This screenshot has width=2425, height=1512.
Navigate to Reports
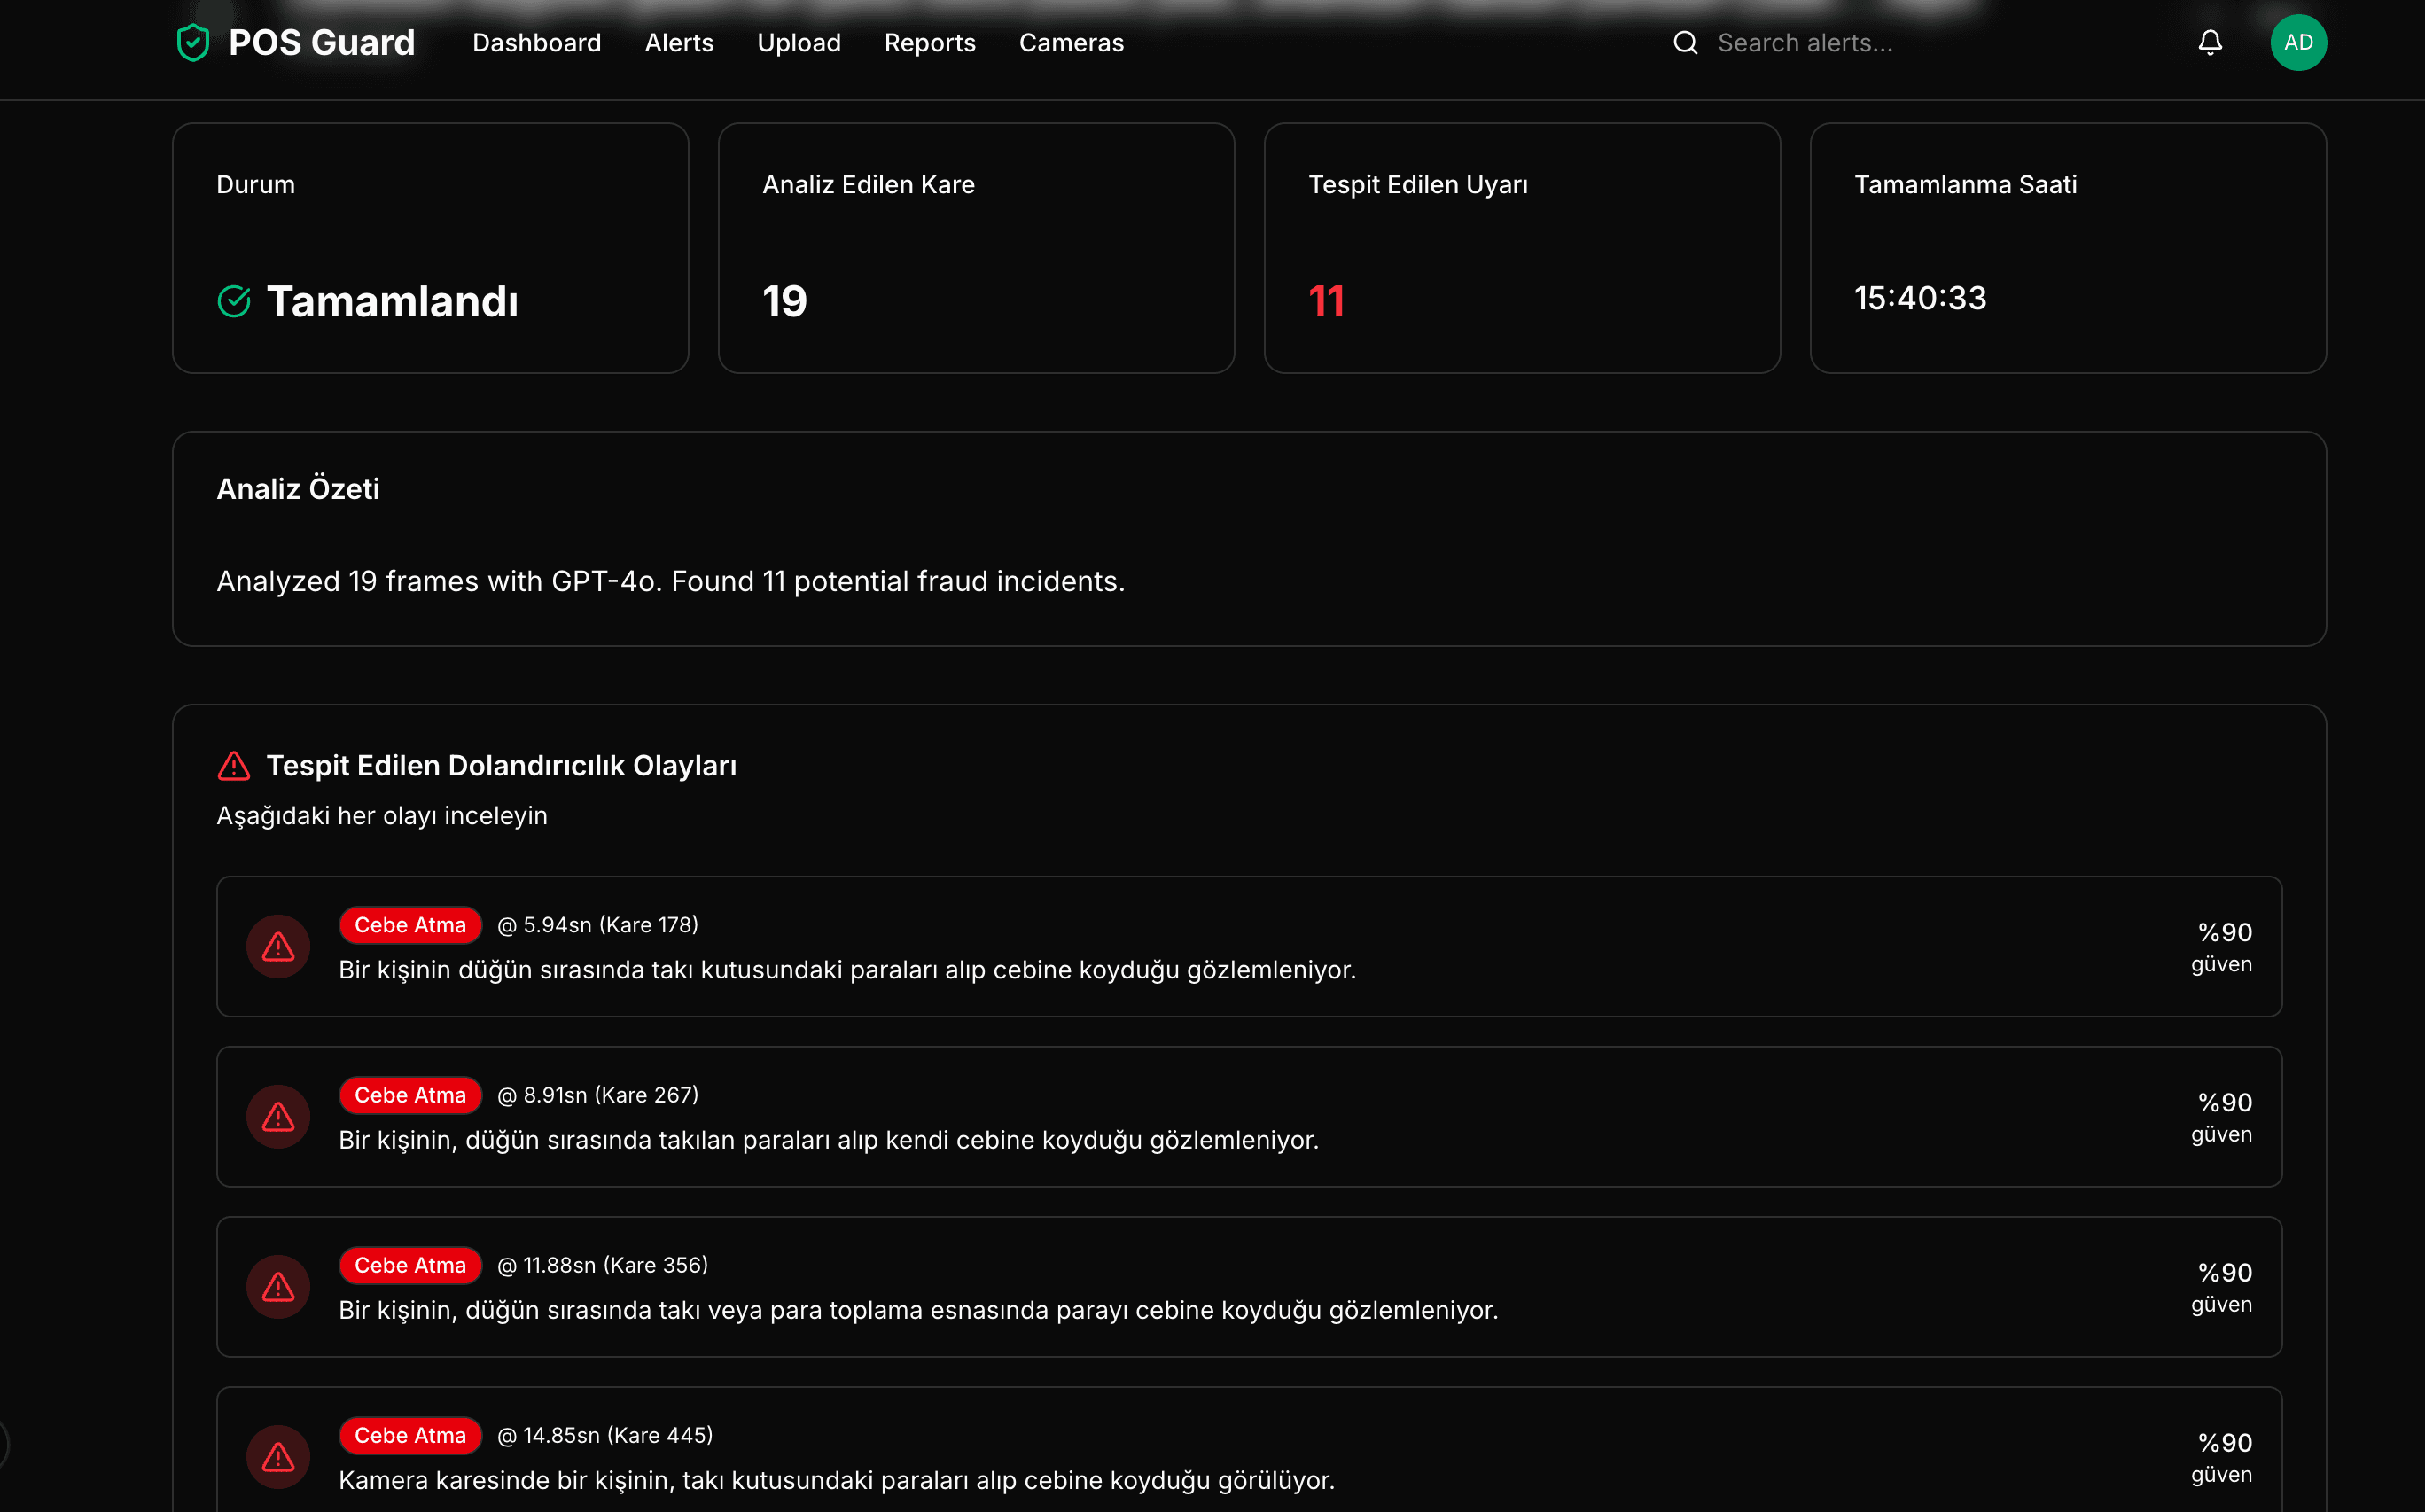pyautogui.click(x=930, y=43)
